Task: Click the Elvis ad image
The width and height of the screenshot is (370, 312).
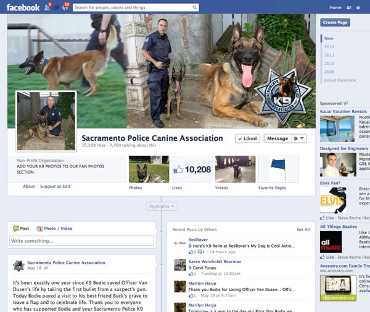Action: [x=333, y=200]
